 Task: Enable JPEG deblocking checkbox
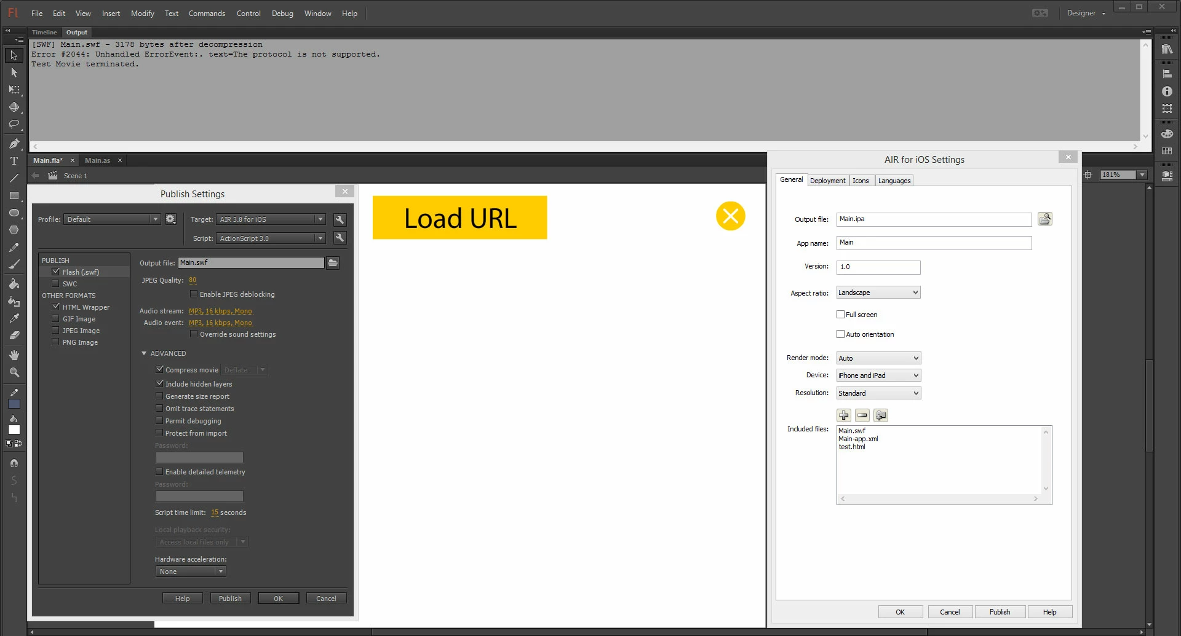click(194, 294)
